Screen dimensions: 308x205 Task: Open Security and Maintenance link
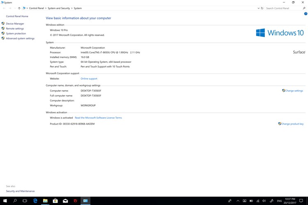coord(20,191)
